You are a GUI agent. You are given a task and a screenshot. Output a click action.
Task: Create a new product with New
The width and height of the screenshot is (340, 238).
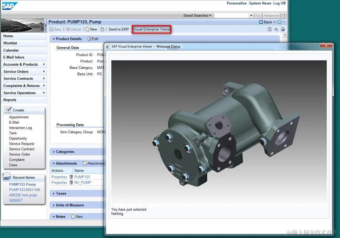click(91, 29)
